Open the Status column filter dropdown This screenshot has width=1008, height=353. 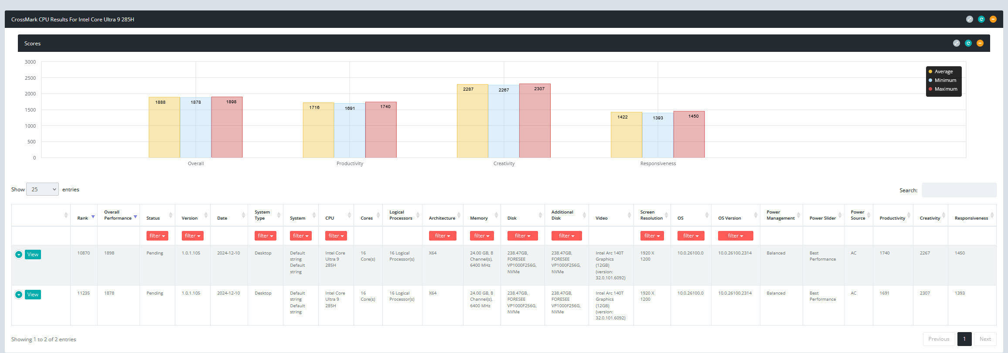coord(157,236)
